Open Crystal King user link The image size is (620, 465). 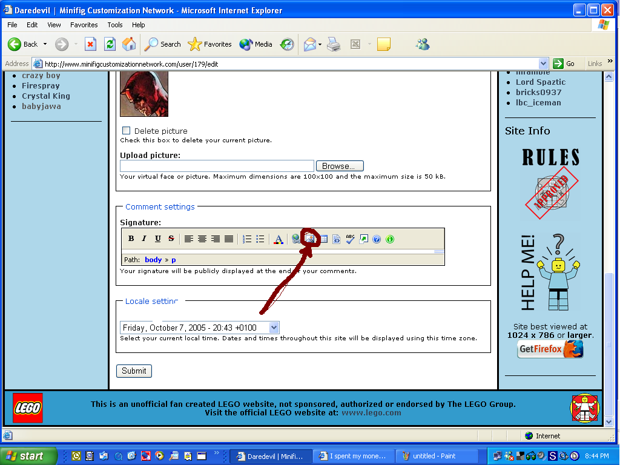point(46,96)
